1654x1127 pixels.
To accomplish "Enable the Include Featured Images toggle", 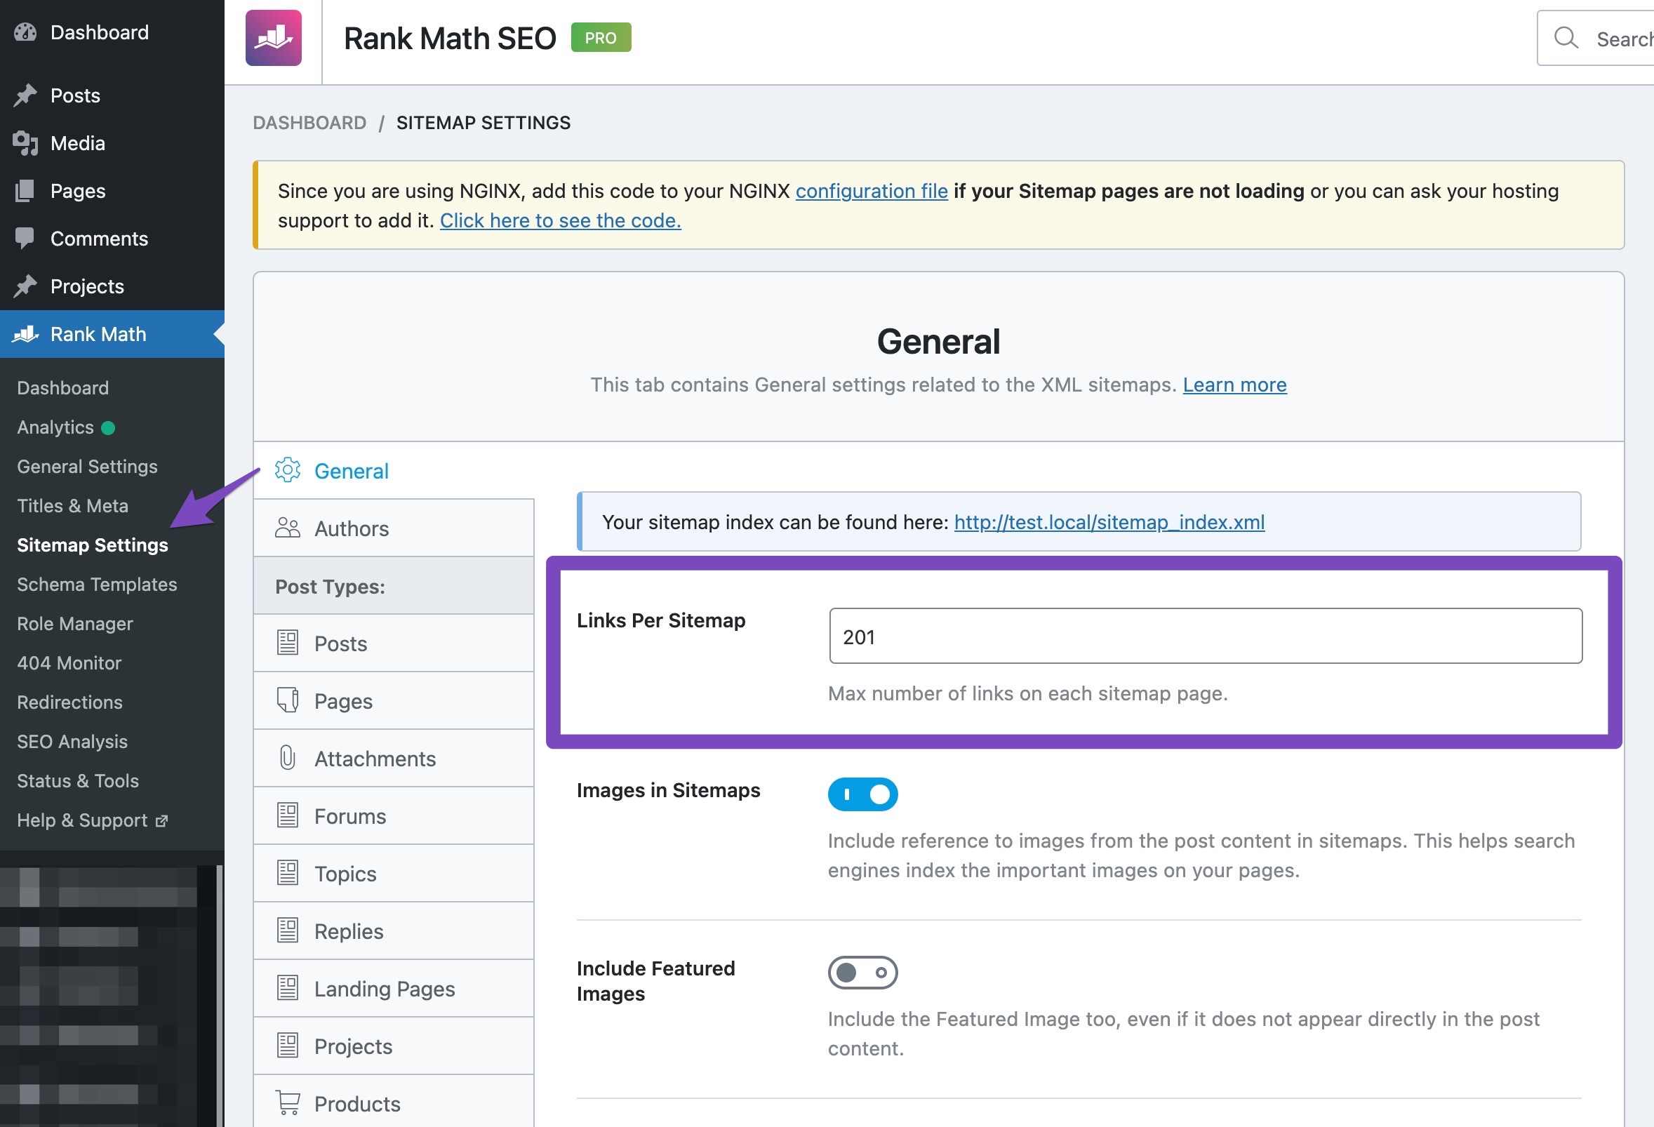I will click(x=862, y=973).
